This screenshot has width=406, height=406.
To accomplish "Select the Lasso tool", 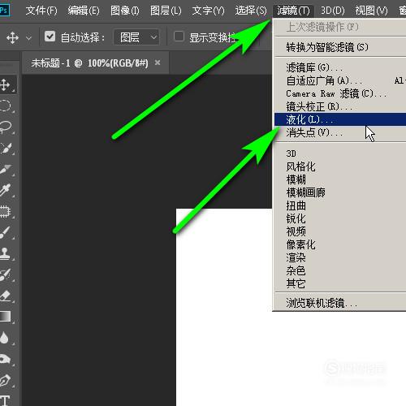I will coord(6,127).
